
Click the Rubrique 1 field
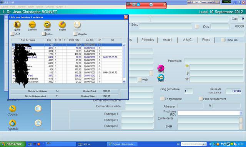(x=137, y=114)
